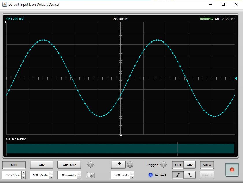Increase CH2 100 mV/div scale
This screenshot has height=183, width=243.
point(51,173)
